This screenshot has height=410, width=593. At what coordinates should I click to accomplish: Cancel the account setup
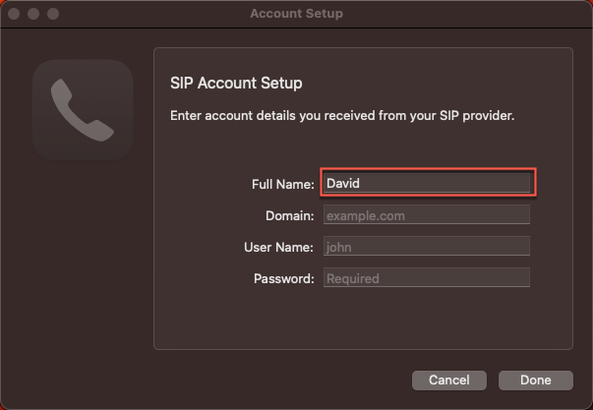[x=448, y=380]
